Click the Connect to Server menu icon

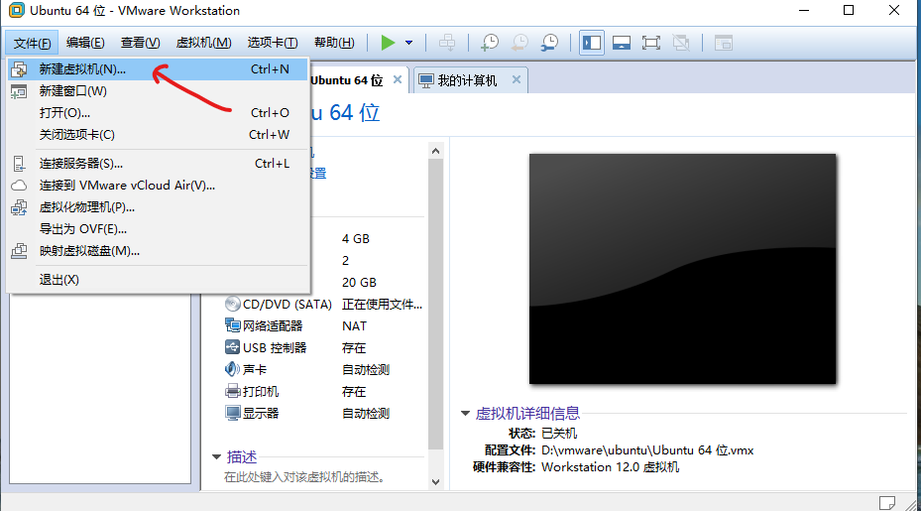(19, 164)
